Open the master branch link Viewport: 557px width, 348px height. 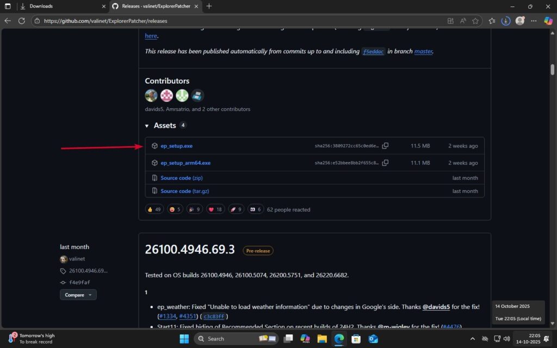tap(423, 51)
